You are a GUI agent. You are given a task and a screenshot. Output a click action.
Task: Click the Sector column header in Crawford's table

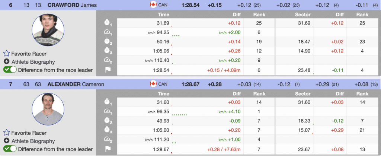coord(302,15)
